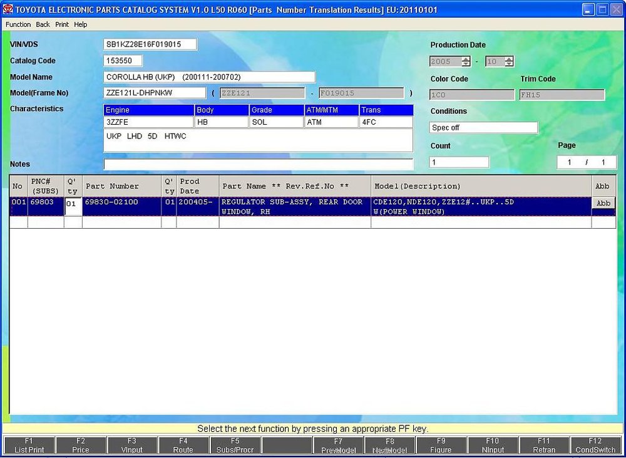
Task: Click the F9 Figure button
Action: pos(441,445)
